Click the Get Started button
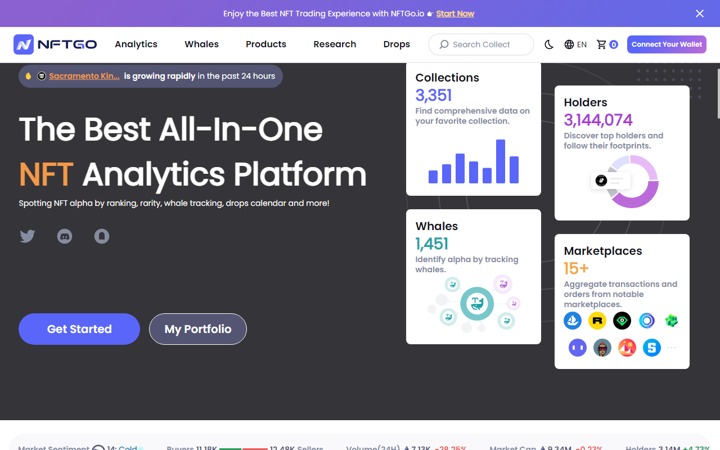The height and width of the screenshot is (450, 720). click(79, 328)
